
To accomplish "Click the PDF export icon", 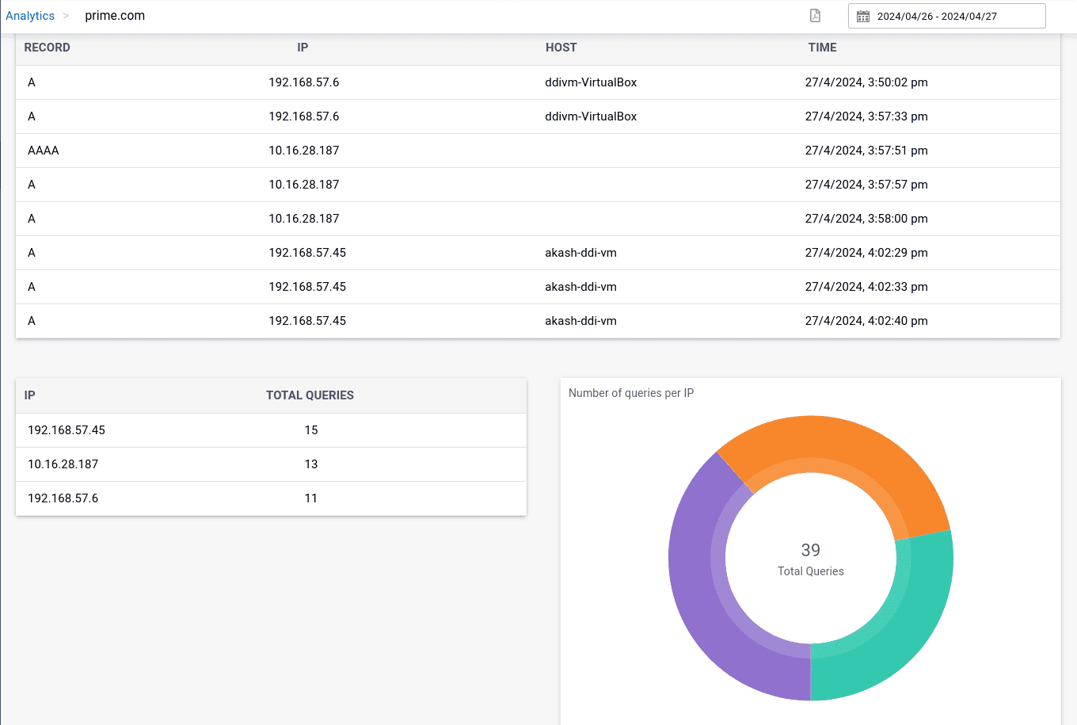I will (815, 16).
